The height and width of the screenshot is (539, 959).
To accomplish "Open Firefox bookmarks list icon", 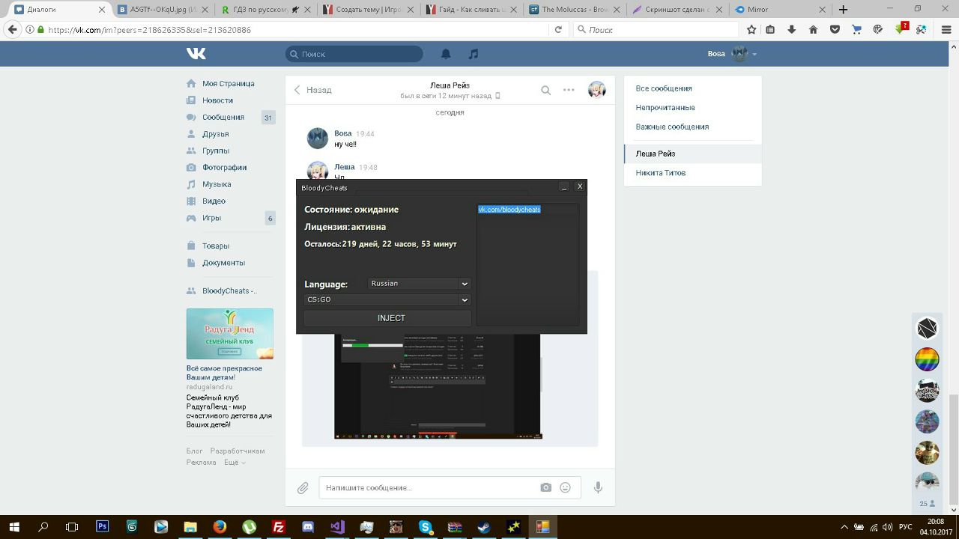I will click(771, 29).
